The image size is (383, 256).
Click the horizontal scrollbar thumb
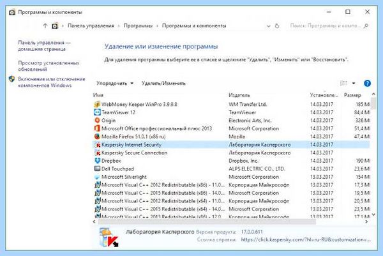[207, 222]
